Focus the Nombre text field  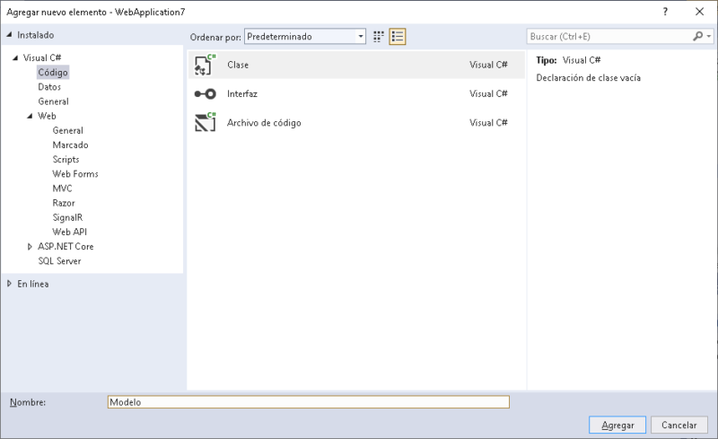point(309,402)
